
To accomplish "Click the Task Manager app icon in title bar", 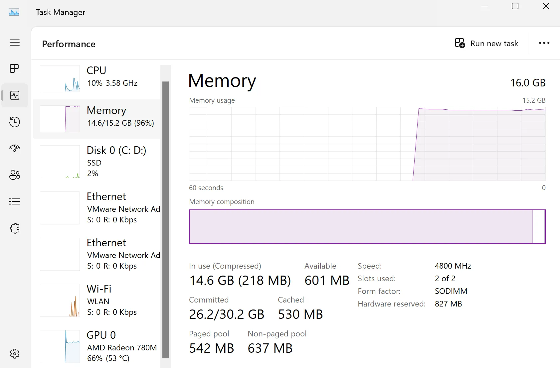I will [x=14, y=12].
